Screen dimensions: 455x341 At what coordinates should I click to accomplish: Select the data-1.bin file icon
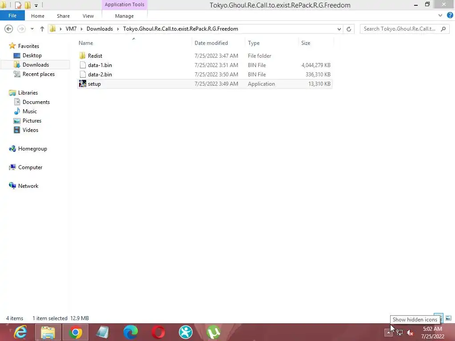point(83,65)
